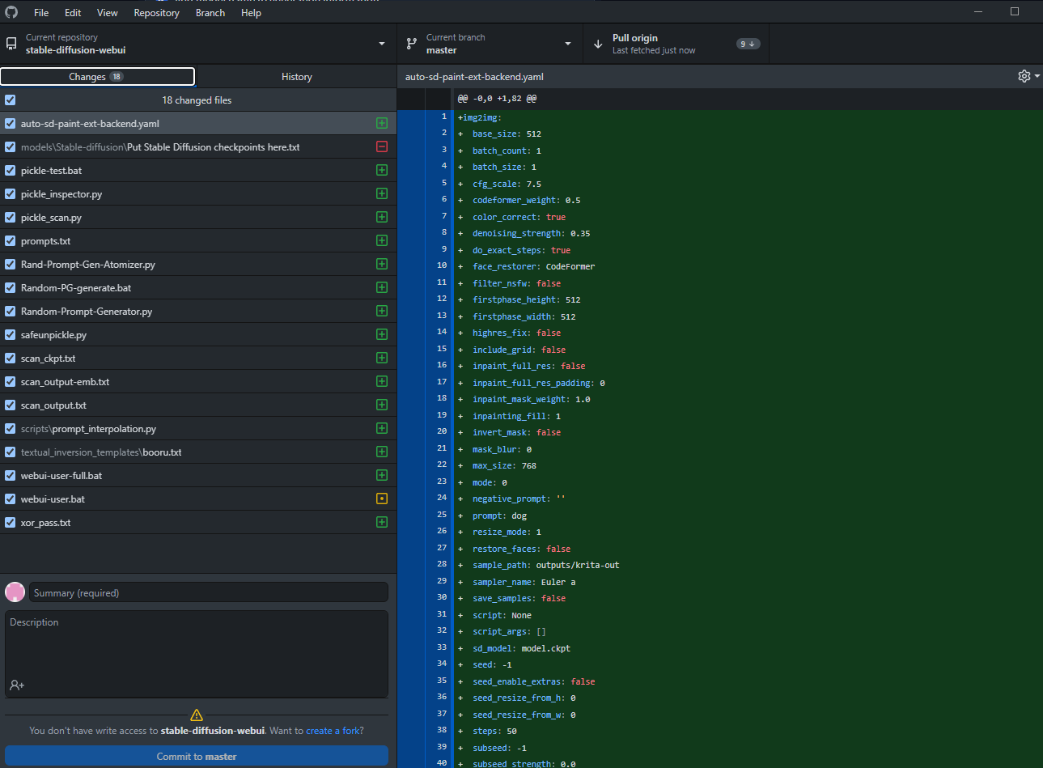Click added status icon for scan_output-emb.txt
Viewport: 1043px width, 768px height.
point(382,382)
